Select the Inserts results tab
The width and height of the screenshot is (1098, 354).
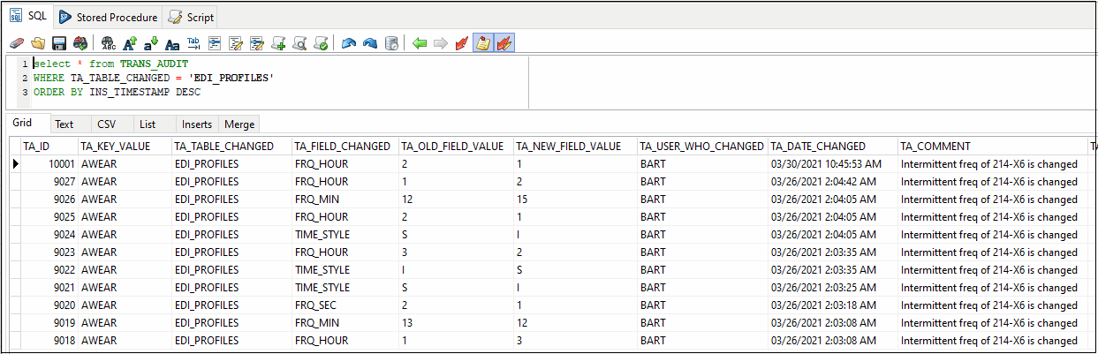point(196,124)
